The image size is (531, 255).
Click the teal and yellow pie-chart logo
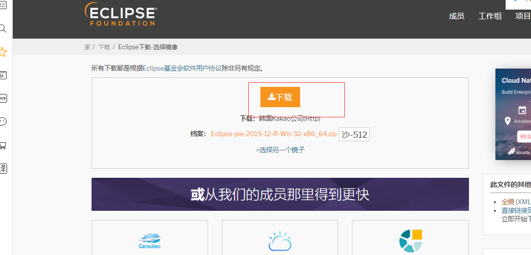point(410,241)
